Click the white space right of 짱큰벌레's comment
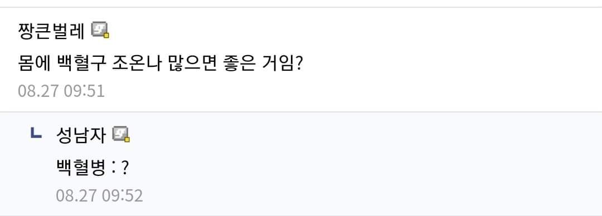The width and height of the screenshot is (602, 216). pos(453,63)
